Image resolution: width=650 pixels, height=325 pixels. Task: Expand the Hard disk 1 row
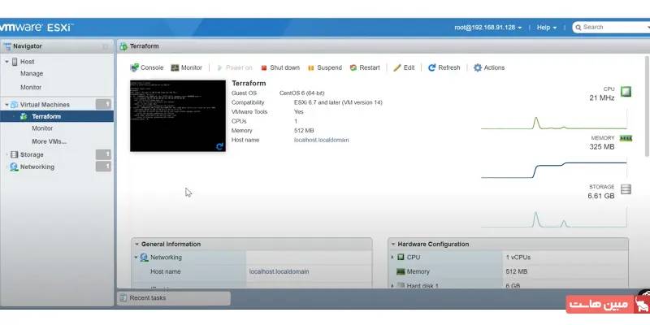[x=392, y=286]
